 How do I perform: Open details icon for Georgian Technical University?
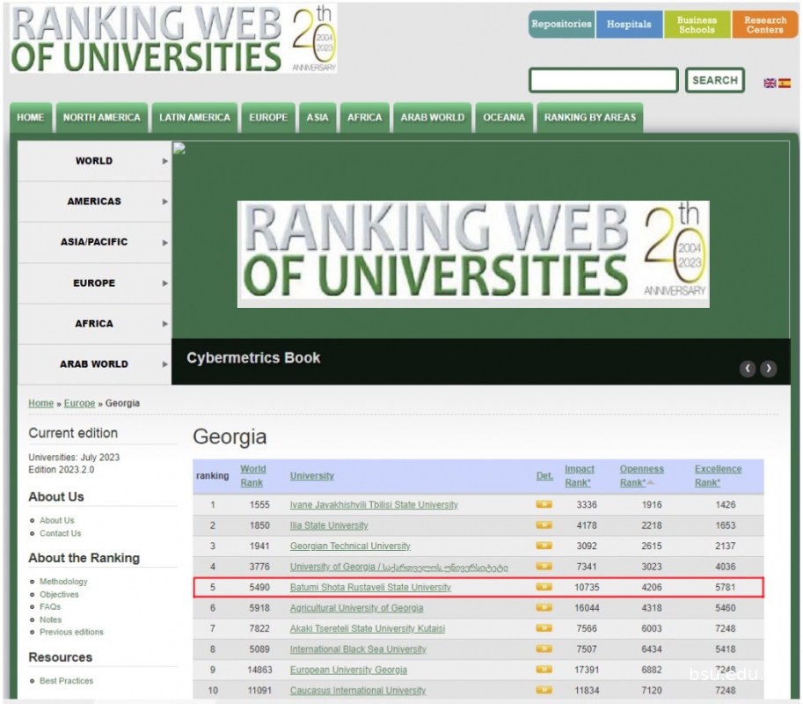(x=544, y=546)
